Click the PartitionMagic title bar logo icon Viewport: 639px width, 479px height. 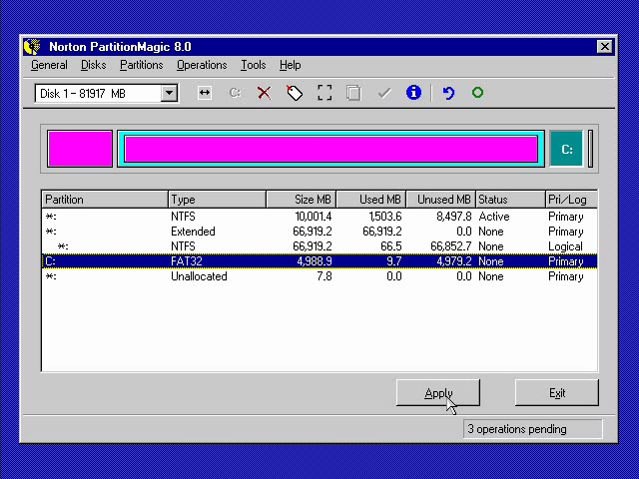click(x=32, y=47)
